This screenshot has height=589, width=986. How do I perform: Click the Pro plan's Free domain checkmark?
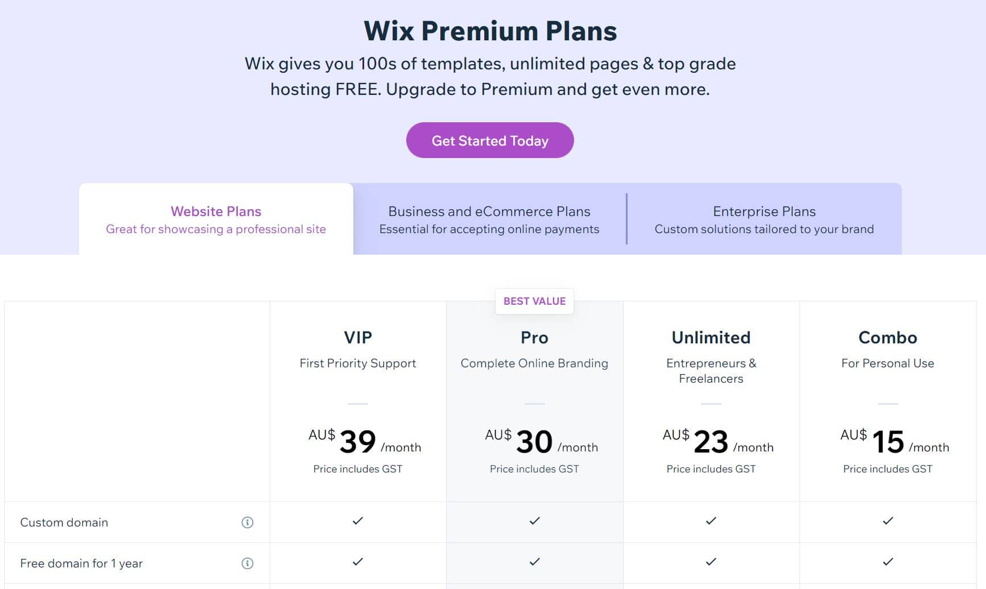pos(534,562)
